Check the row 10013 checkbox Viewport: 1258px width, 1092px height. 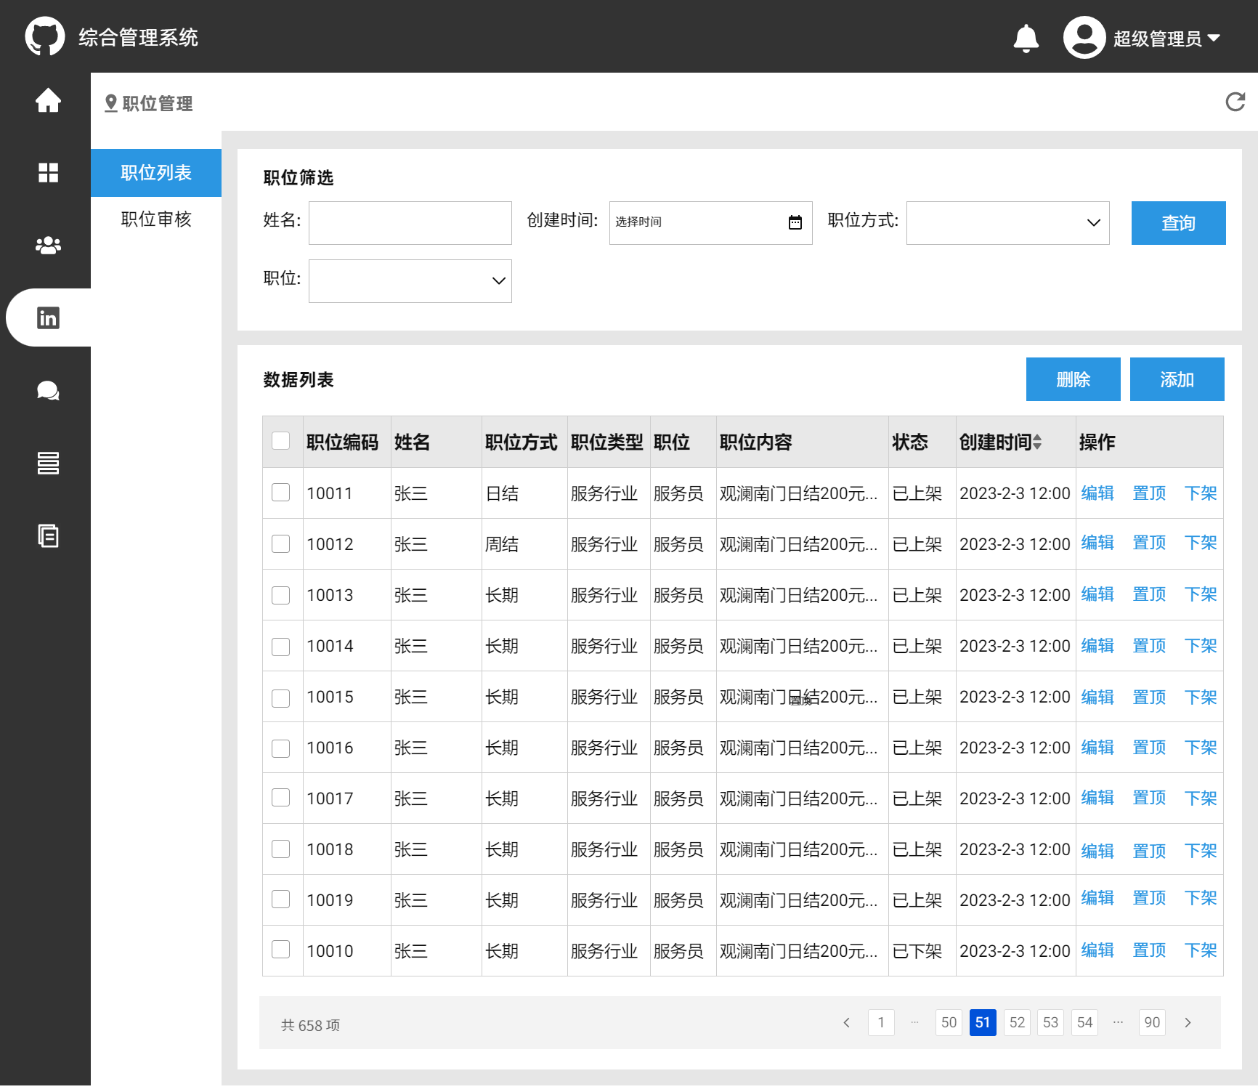point(280,596)
